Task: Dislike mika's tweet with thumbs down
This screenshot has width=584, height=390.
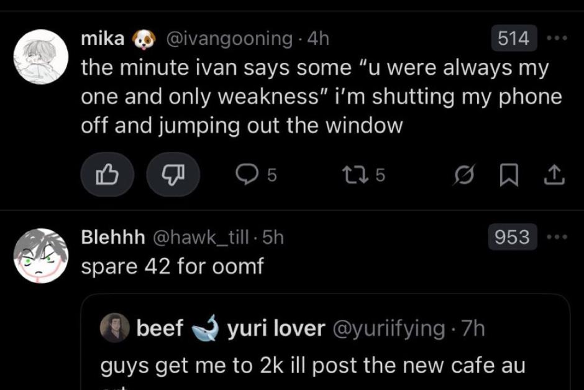Action: (x=172, y=175)
